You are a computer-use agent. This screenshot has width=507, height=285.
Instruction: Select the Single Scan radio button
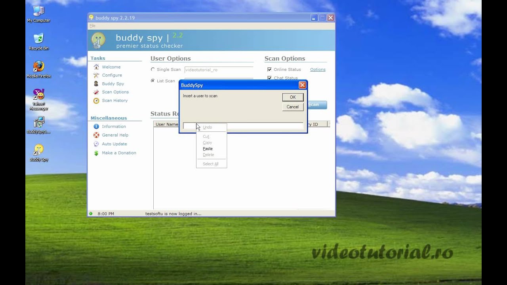pos(153,69)
